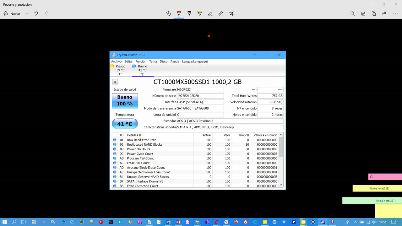
Task: Open the Windows Start menu
Action: [5, 222]
